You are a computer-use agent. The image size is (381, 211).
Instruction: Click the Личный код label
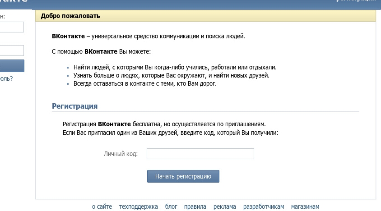pos(121,154)
